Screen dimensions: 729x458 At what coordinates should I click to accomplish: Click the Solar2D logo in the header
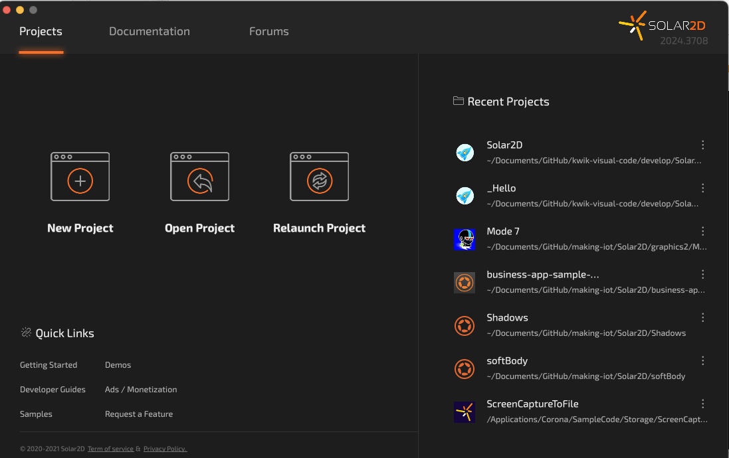(x=663, y=25)
